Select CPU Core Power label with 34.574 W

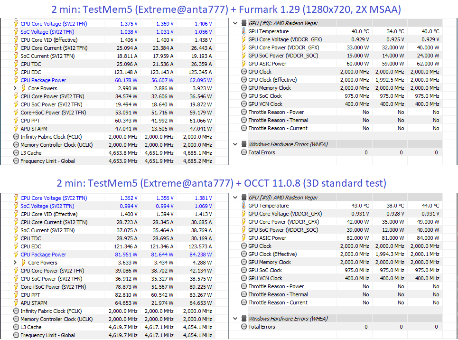pos(52,96)
